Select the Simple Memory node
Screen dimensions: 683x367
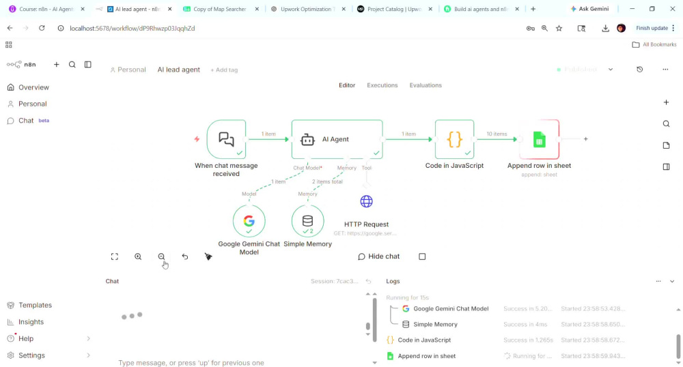tap(307, 221)
